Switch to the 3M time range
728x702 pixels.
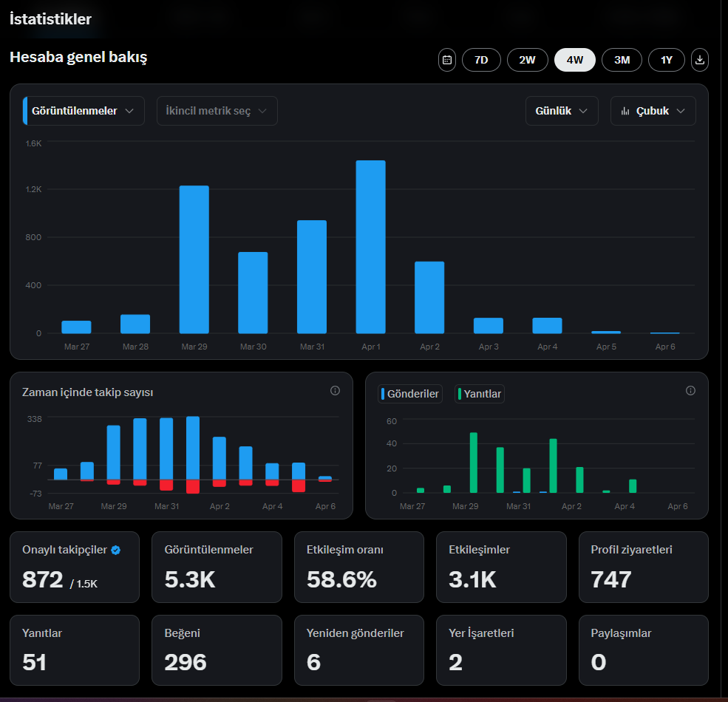622,60
